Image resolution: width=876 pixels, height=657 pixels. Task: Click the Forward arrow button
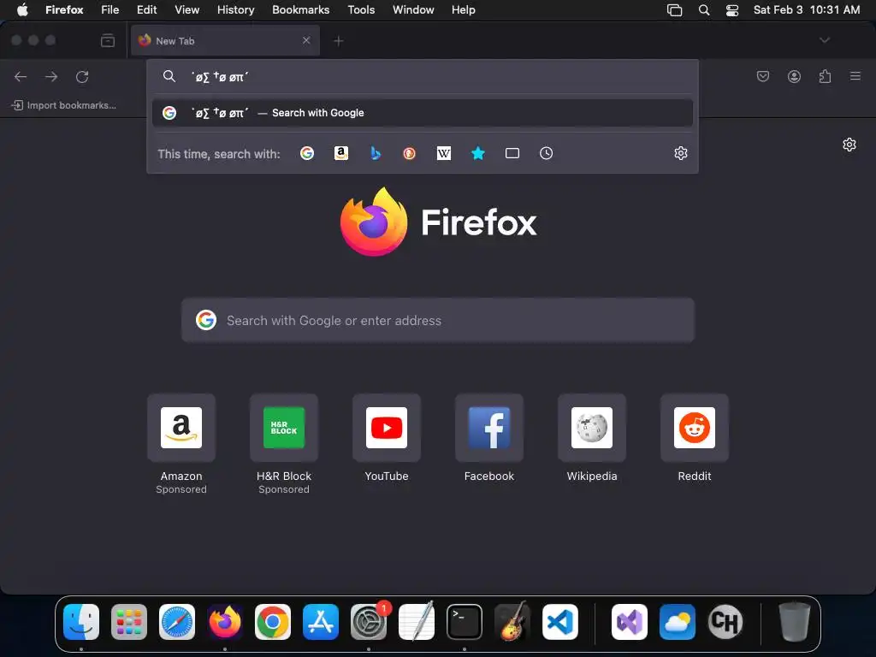(51, 76)
